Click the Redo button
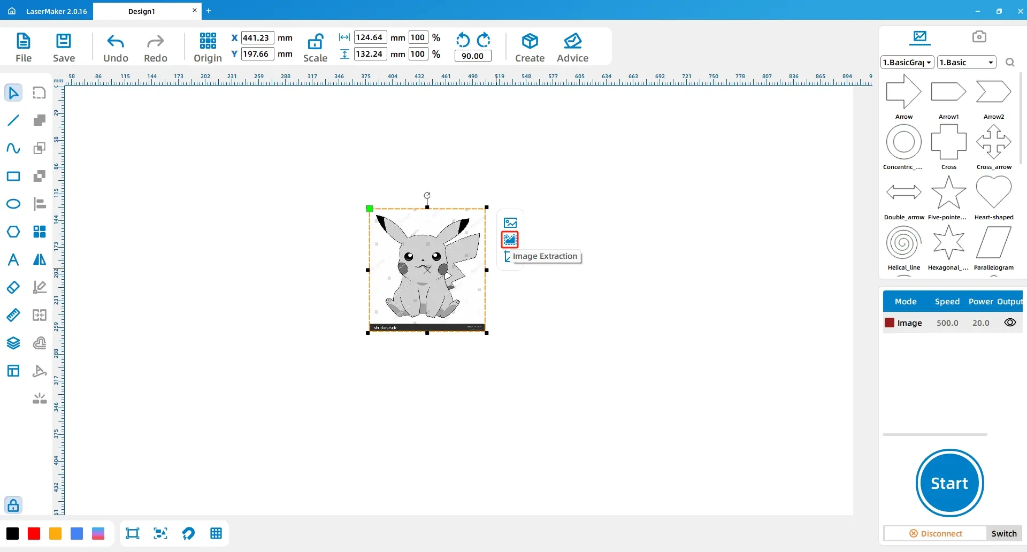Screen dimensions: 1027x552 click(x=156, y=47)
